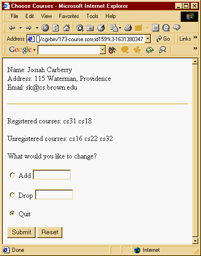
Task: Click the Reset button
Action: 50,232
